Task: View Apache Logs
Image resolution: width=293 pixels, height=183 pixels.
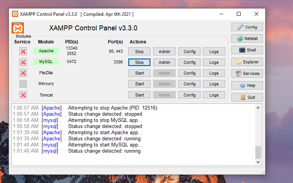Action: pos(214,52)
